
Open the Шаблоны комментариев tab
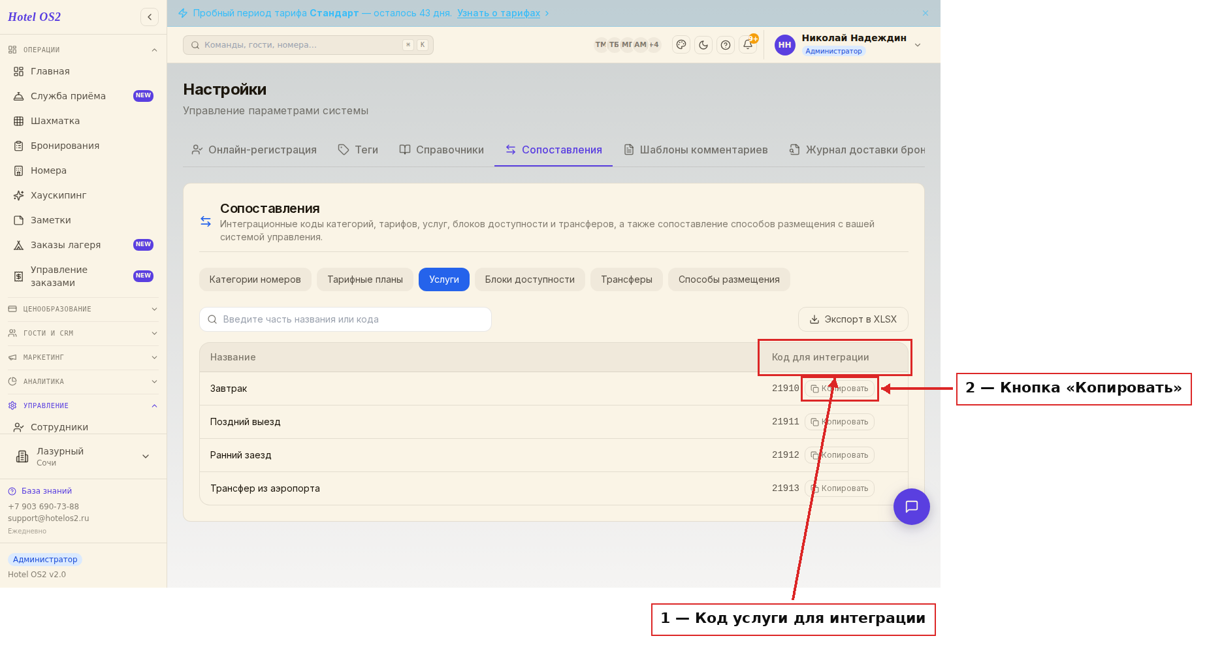coord(696,150)
